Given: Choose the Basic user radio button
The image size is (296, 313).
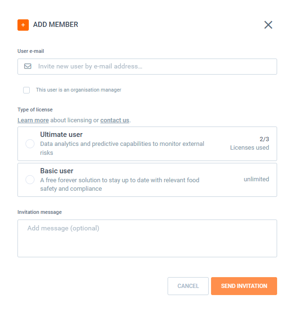Looking at the screenshot, I should pyautogui.click(x=30, y=180).
